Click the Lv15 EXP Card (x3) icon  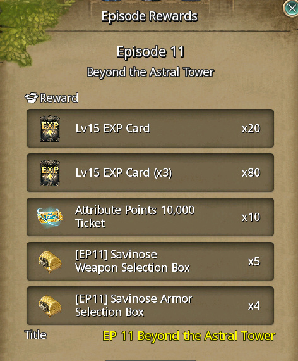pos(50,173)
